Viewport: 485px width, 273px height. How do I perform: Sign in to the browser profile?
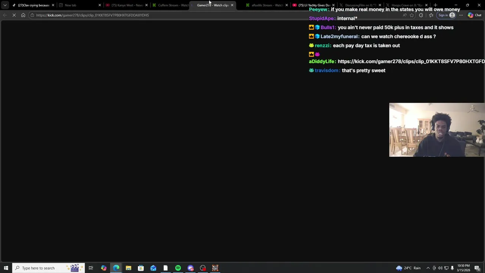(x=446, y=15)
